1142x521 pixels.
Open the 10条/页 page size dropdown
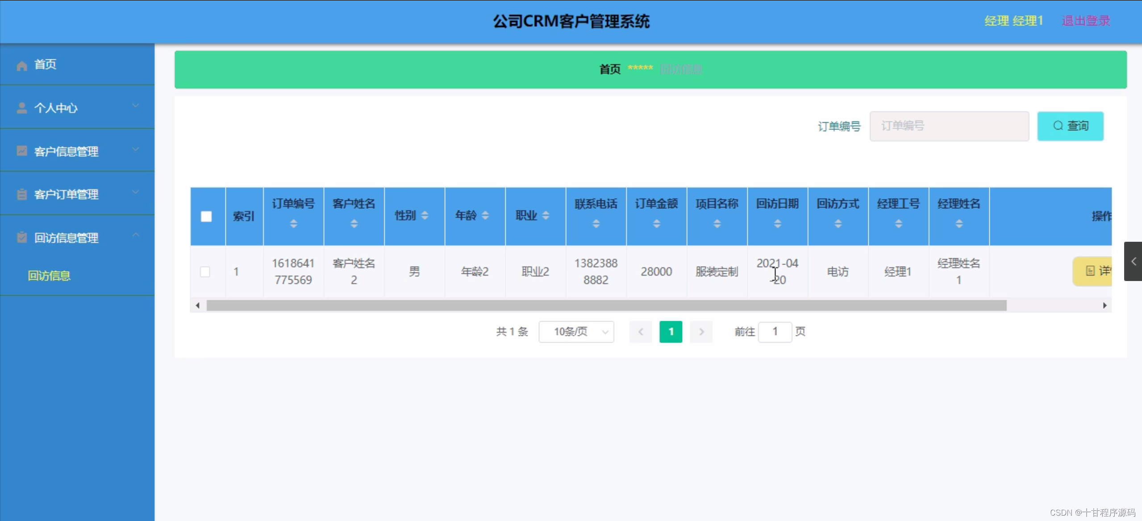[x=576, y=331]
